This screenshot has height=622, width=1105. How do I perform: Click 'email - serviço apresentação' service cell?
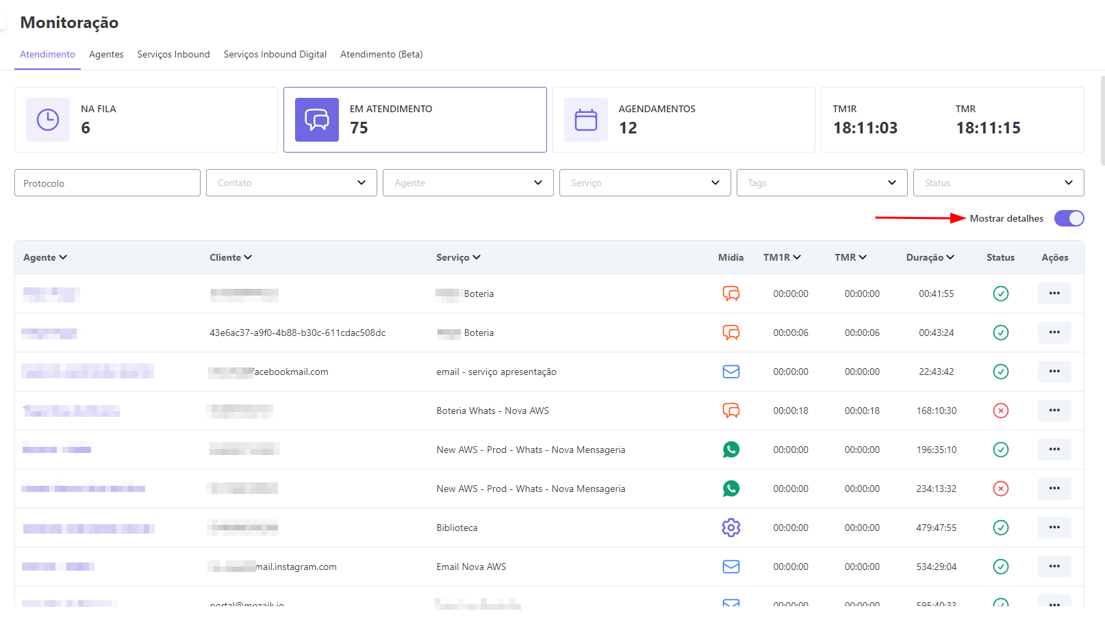(496, 372)
